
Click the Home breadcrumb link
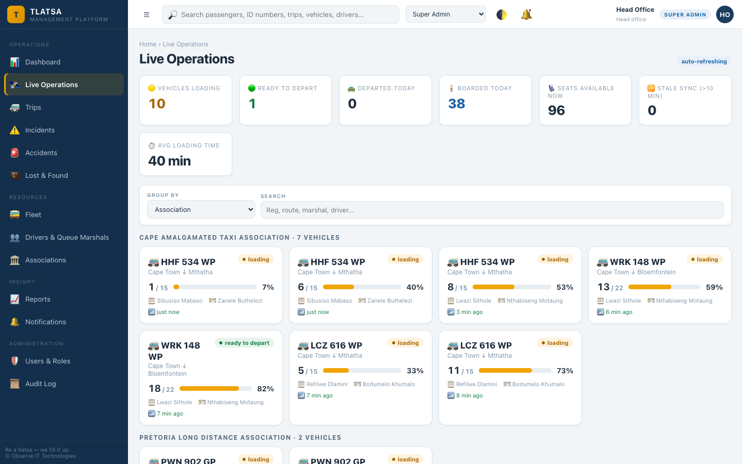click(148, 44)
